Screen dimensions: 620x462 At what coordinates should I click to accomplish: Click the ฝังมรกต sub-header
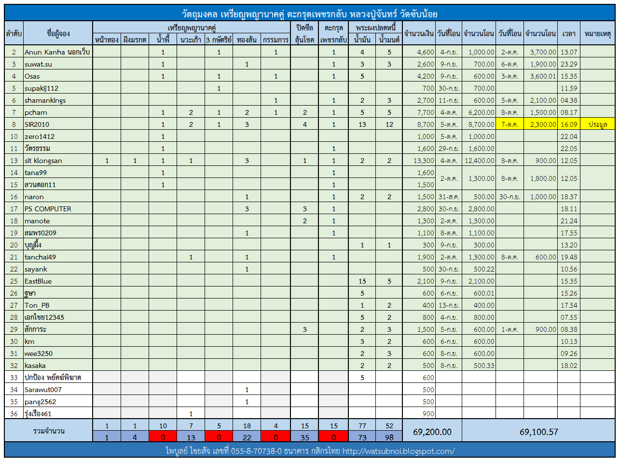tap(135, 40)
